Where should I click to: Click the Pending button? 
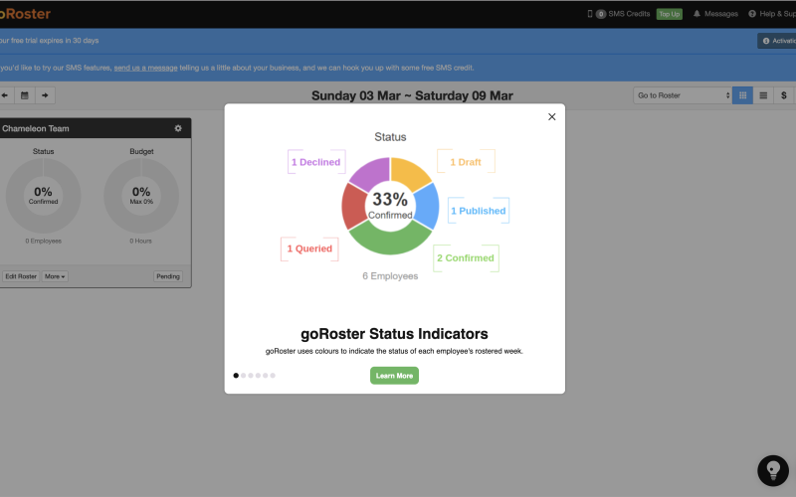[x=168, y=276]
